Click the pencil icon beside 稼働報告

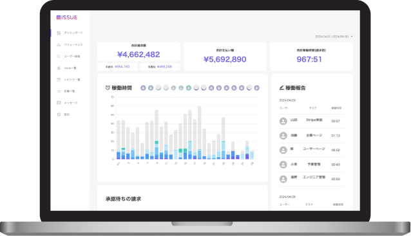coord(282,87)
